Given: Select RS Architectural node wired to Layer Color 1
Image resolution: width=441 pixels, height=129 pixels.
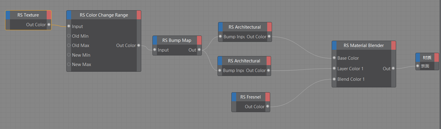Looking at the screenshot, I should coord(244,61).
